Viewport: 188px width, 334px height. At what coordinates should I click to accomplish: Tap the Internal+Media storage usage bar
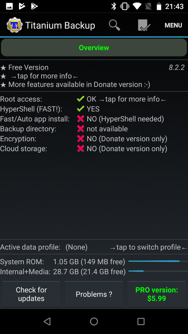coord(158,271)
